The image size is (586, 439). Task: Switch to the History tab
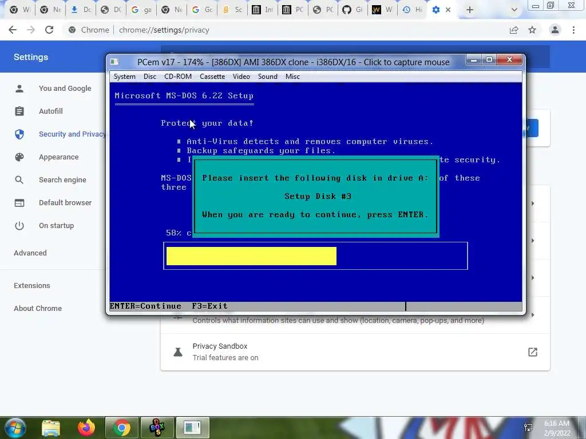[x=413, y=10]
